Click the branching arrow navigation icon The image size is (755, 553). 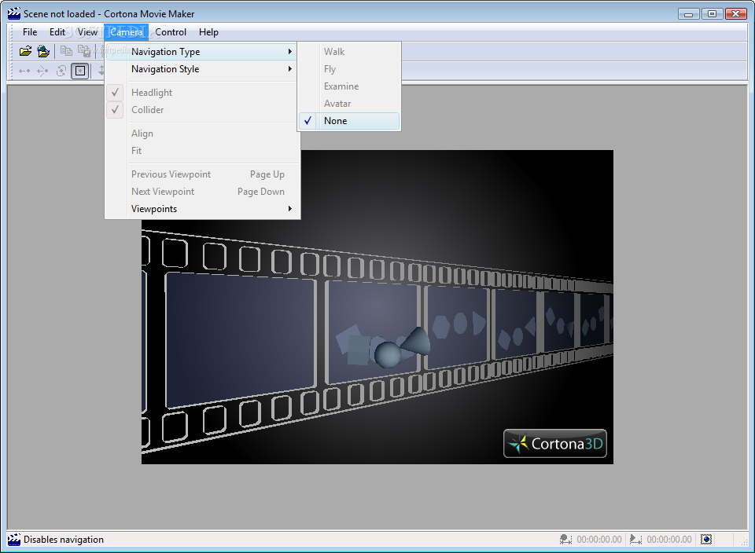pos(42,71)
